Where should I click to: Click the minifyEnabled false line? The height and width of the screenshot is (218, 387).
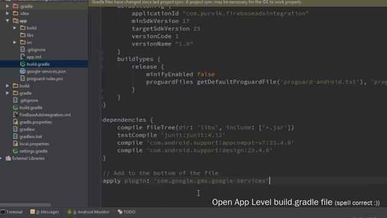pos(180,74)
